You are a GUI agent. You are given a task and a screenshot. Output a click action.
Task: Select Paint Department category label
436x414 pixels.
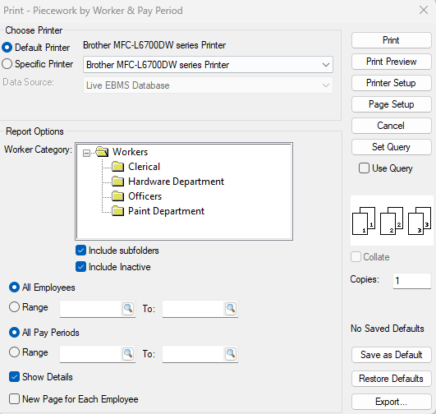click(x=166, y=211)
